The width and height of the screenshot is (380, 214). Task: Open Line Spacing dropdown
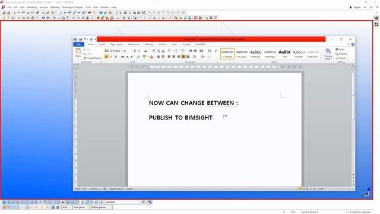(x=195, y=56)
